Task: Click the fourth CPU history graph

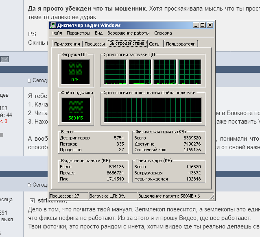Action: 190,72
